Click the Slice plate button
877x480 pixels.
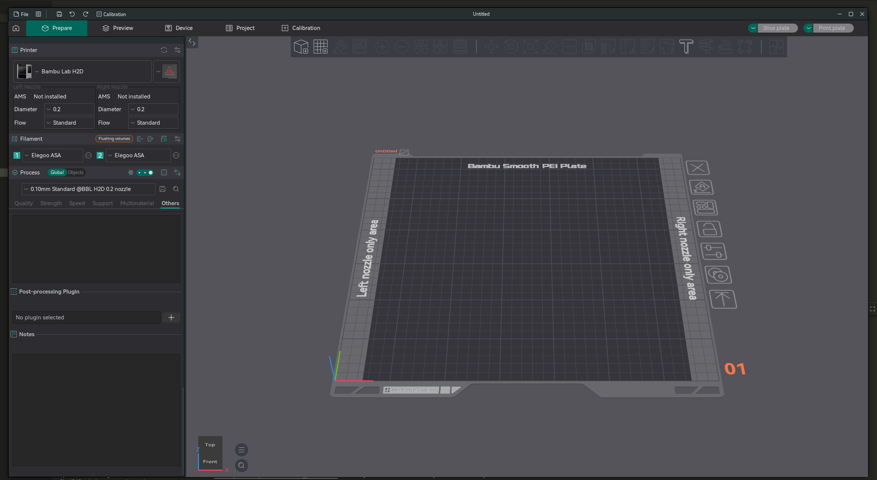(x=777, y=28)
